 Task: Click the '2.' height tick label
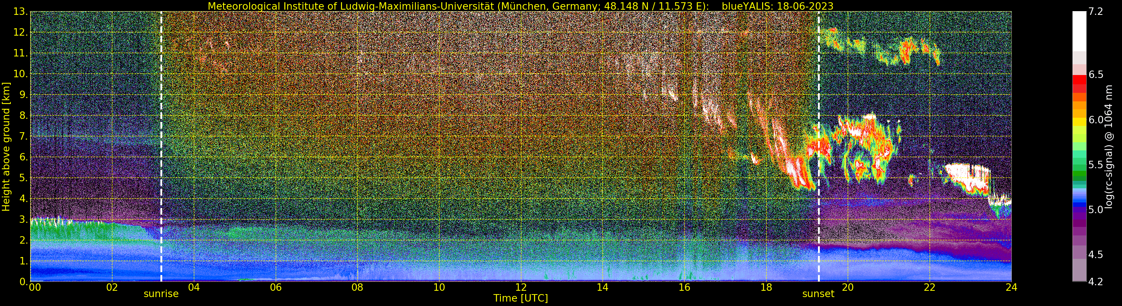pos(23,240)
